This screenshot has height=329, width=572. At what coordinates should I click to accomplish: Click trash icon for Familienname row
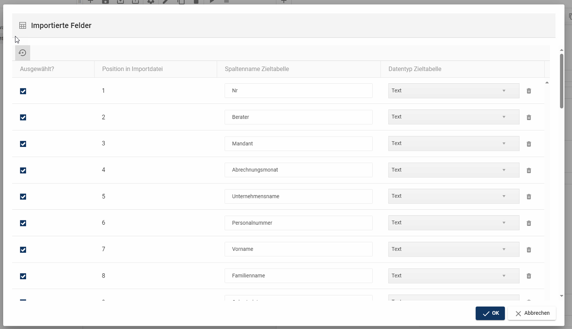click(529, 276)
